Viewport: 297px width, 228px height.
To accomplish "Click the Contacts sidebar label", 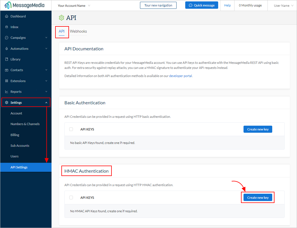I will point(17,70).
